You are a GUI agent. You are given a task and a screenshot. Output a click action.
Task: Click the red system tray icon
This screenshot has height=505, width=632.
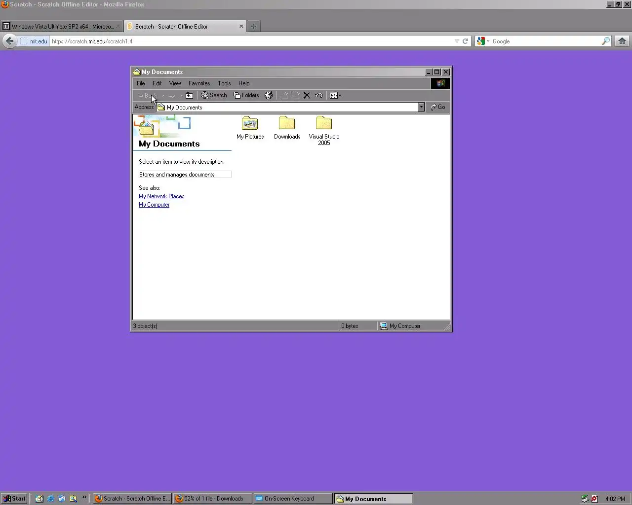[x=594, y=499]
